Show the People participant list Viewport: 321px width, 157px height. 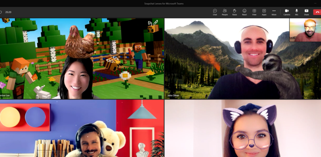click(225, 12)
